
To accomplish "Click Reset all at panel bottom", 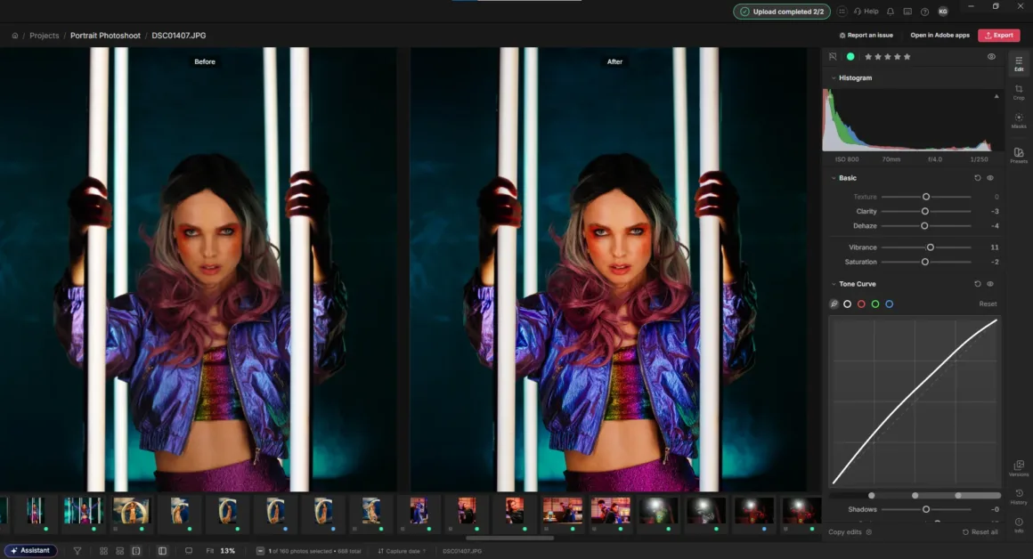I will click(980, 532).
